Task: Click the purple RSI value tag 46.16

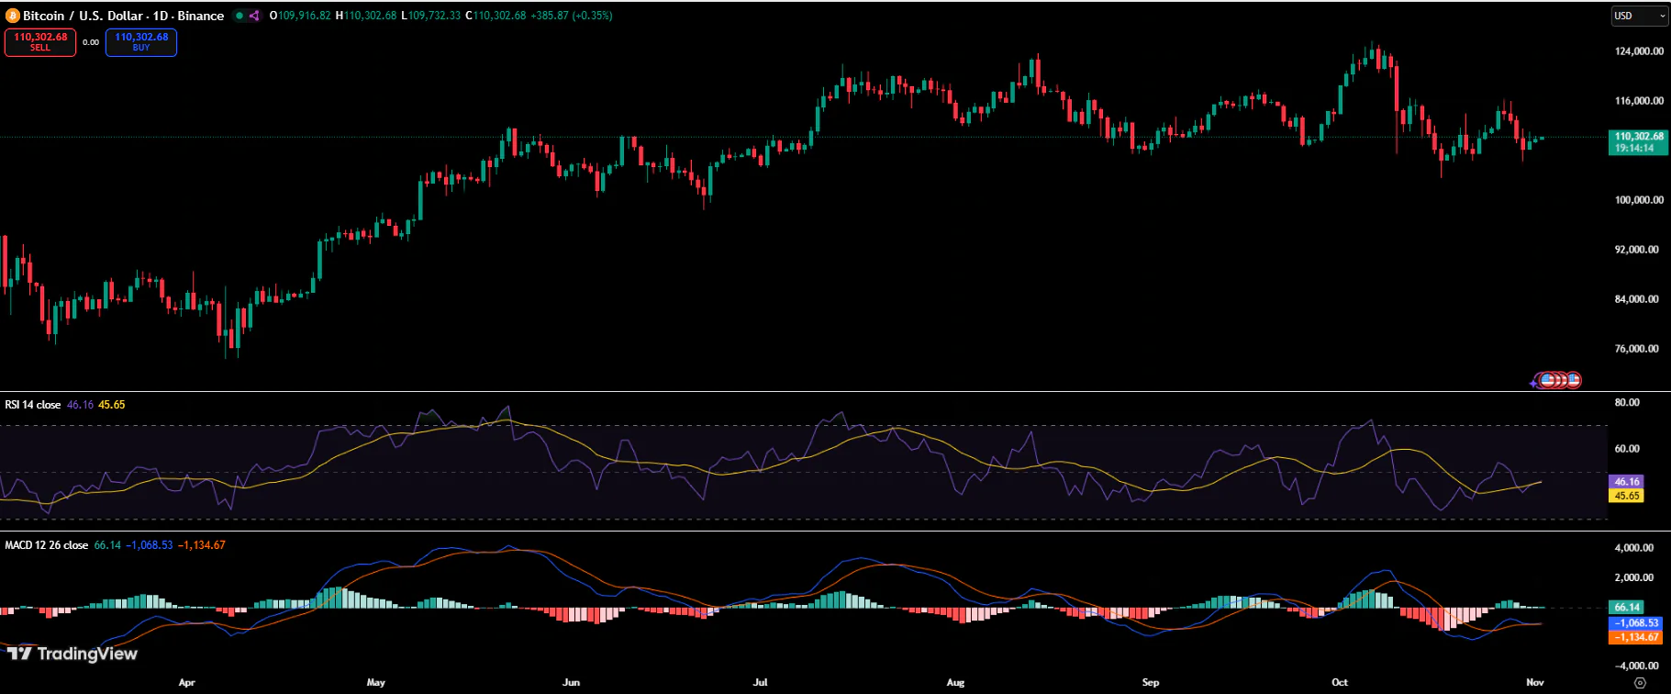Action: [1626, 482]
